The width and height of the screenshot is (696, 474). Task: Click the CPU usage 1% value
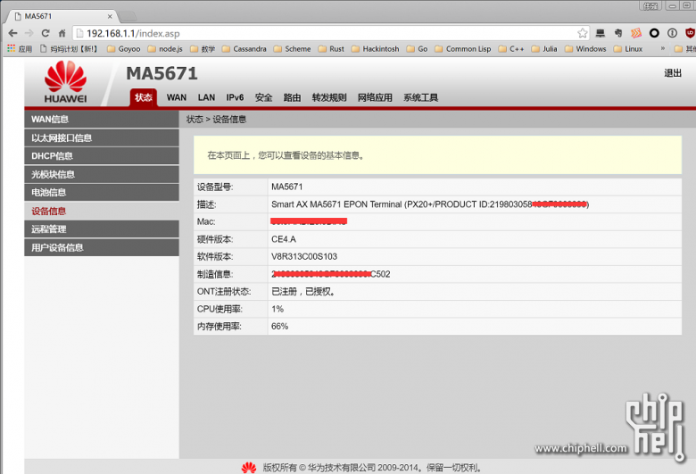tap(278, 309)
